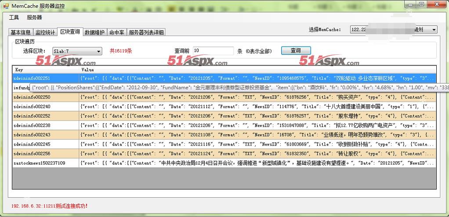Switch to the 数据维护 tab
Screen dimensions: 449x217
point(95,32)
